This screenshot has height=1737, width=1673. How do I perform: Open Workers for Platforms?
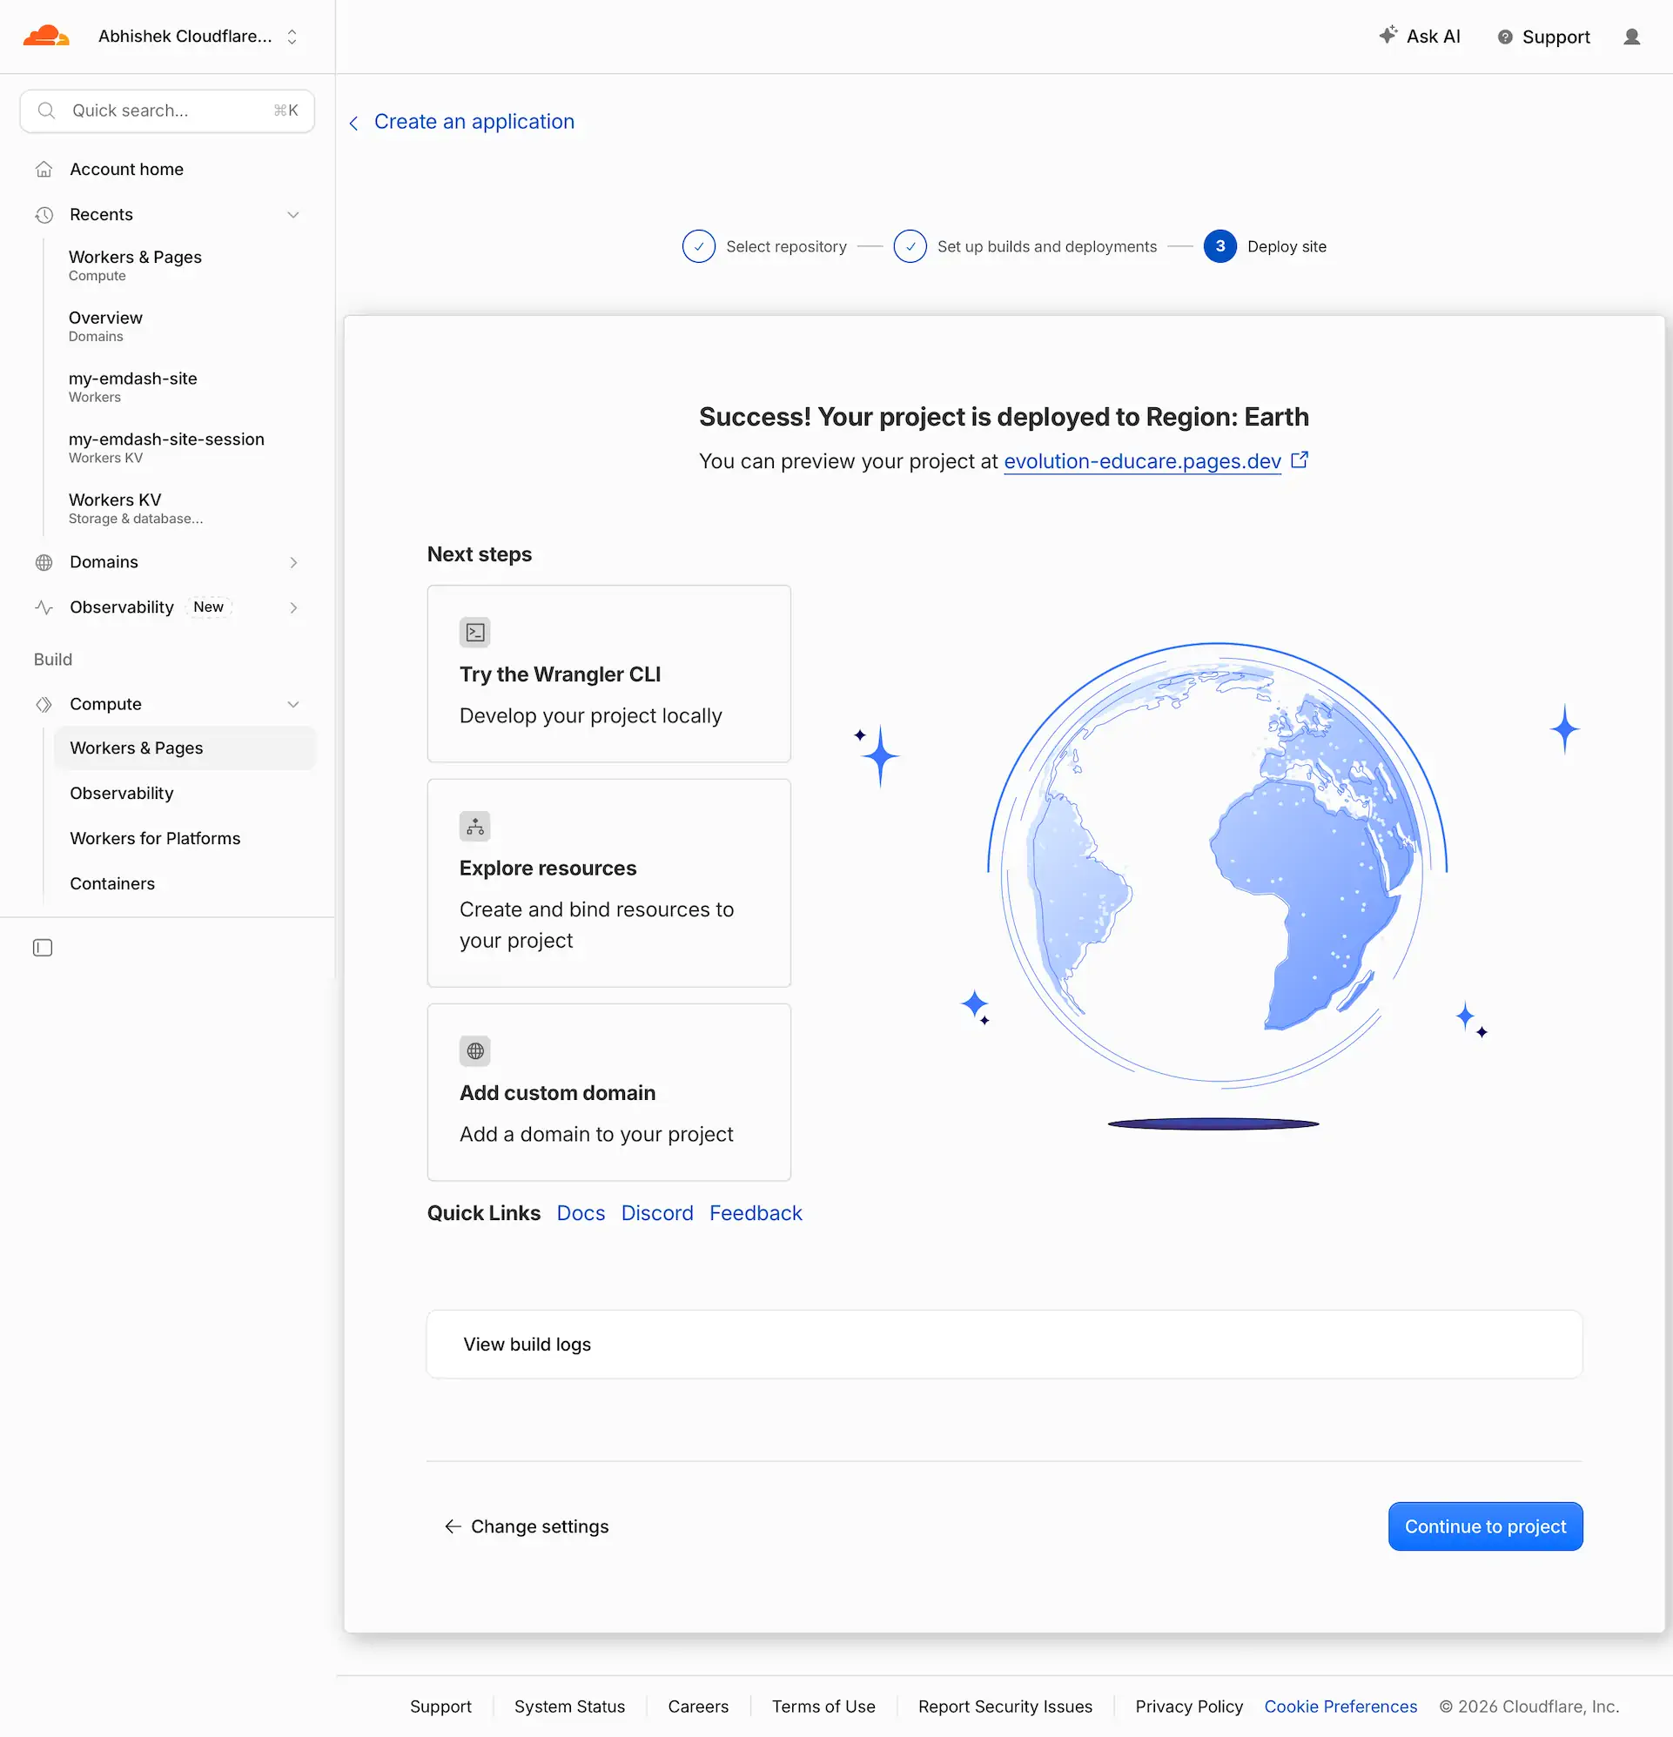pos(155,838)
